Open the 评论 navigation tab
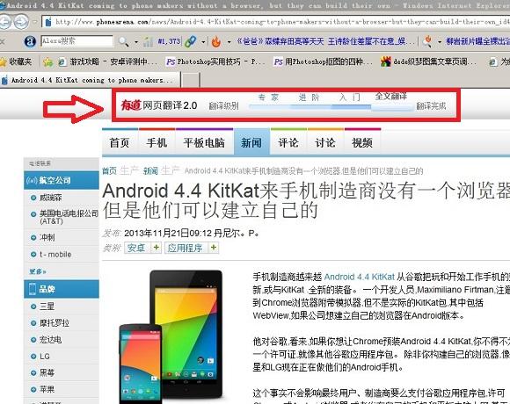The image size is (510, 404). [288, 142]
